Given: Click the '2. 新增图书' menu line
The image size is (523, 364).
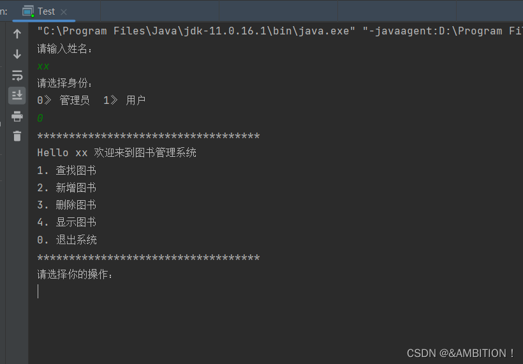Looking at the screenshot, I should tap(67, 187).
